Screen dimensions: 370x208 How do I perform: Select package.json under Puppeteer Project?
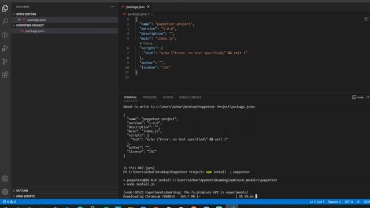[35, 31]
